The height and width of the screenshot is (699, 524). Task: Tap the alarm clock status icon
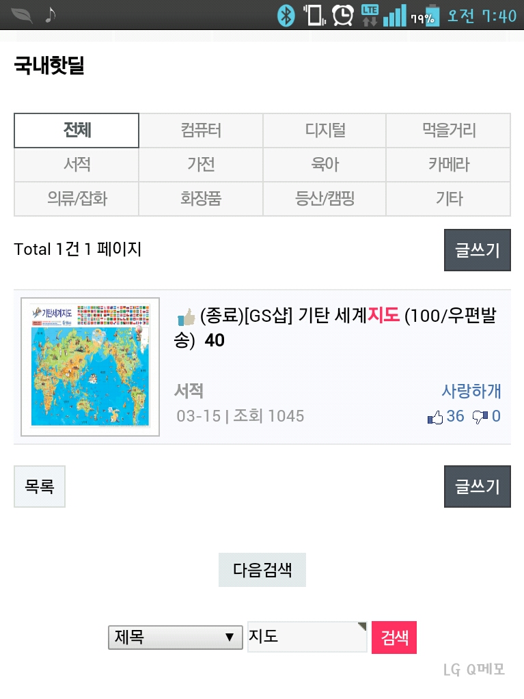[x=342, y=15]
